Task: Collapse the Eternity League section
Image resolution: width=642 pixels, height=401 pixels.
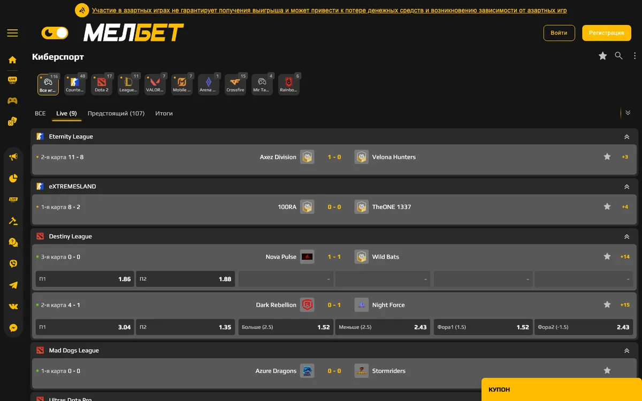Action: [x=626, y=137]
